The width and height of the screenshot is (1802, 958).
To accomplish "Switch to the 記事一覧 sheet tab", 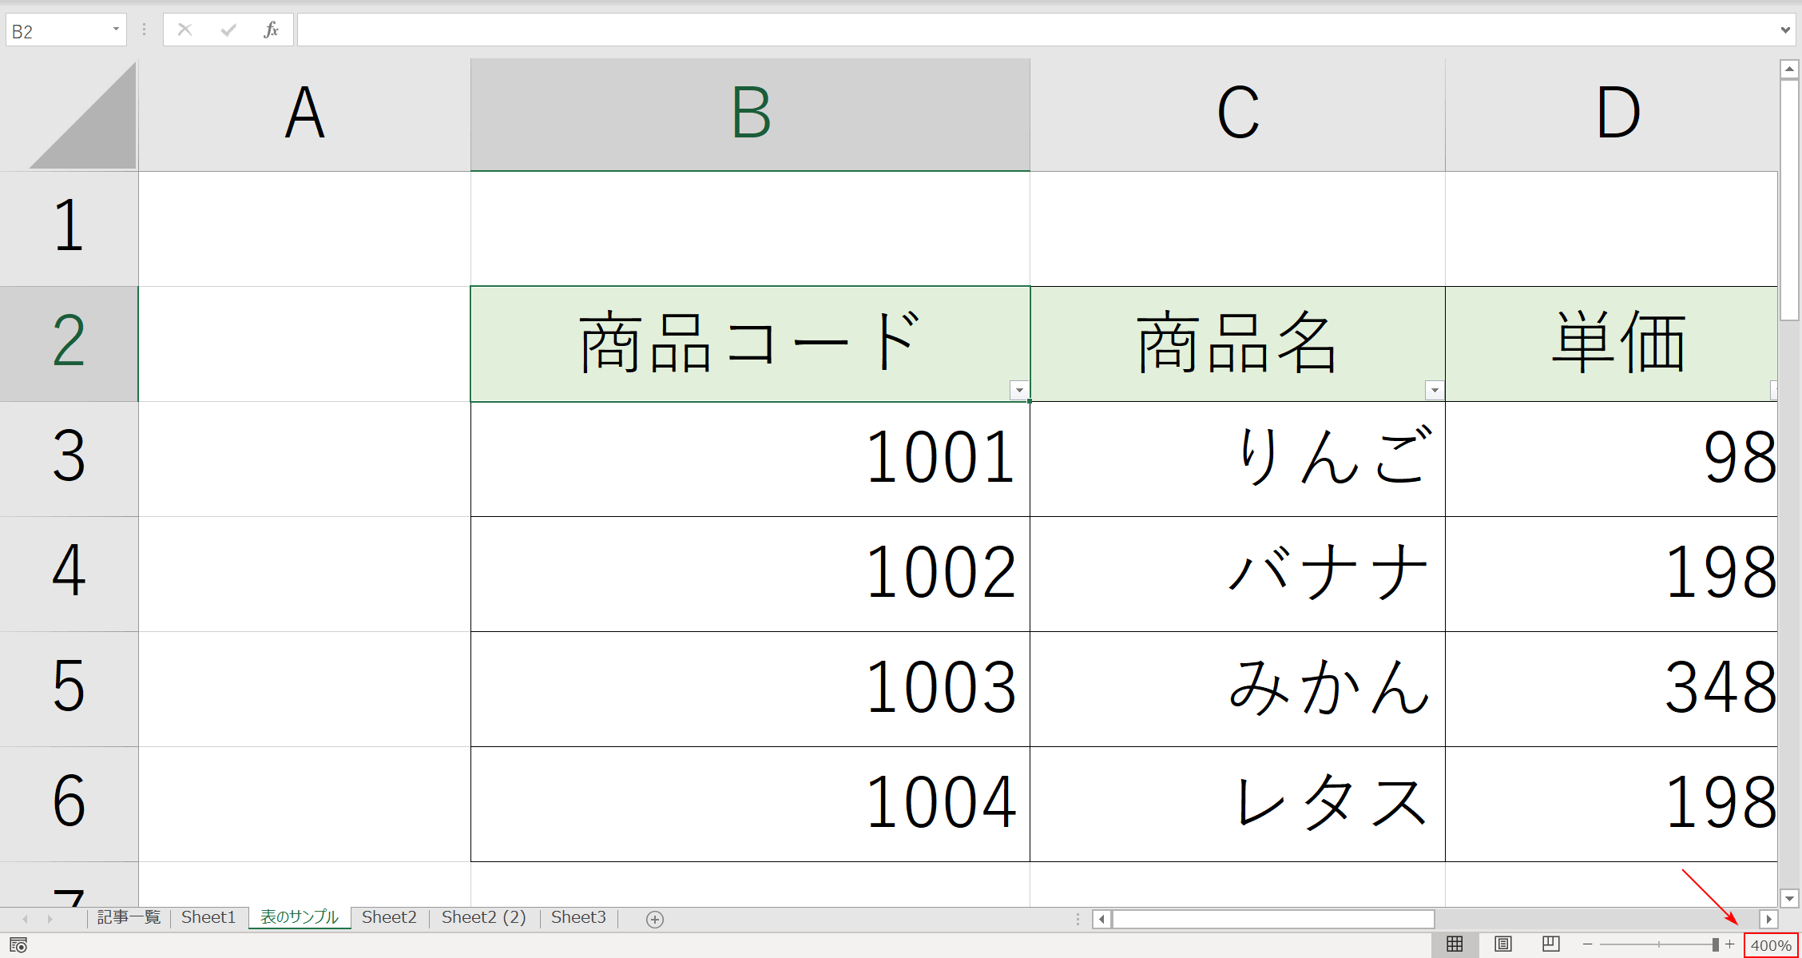I will 128,917.
